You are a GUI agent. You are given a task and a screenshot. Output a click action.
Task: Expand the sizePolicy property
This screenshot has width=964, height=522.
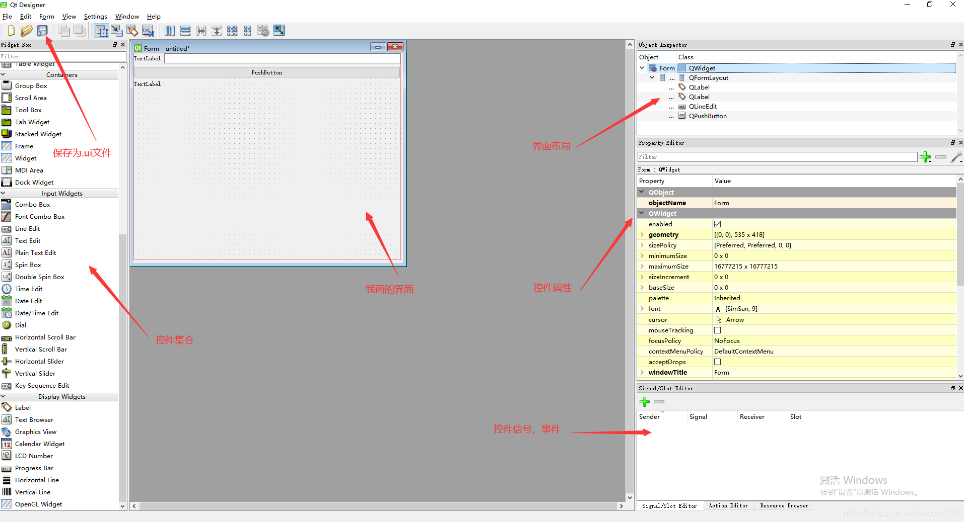(642, 245)
